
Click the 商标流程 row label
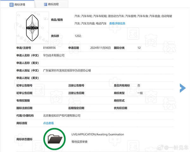pos(22,123)
